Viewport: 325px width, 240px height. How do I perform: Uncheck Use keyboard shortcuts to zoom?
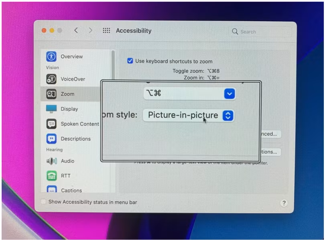pyautogui.click(x=130, y=61)
